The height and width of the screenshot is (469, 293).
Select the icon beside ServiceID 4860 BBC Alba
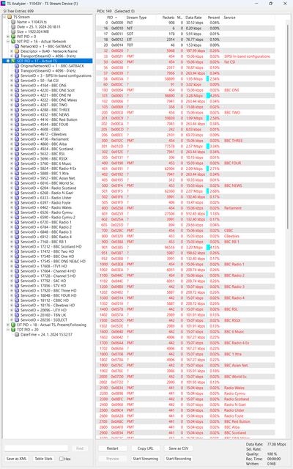(x=17, y=144)
